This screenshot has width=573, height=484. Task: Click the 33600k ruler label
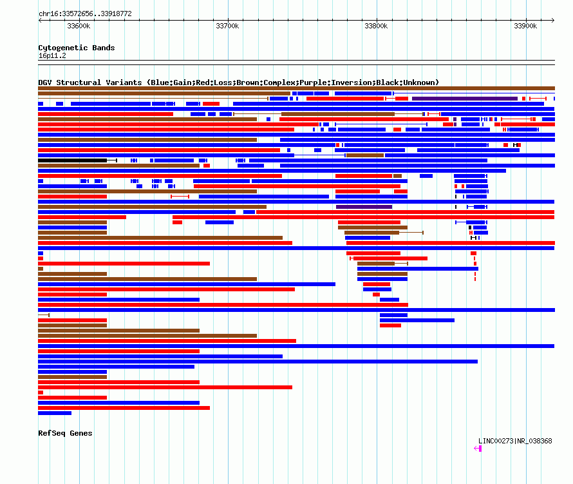(x=79, y=26)
